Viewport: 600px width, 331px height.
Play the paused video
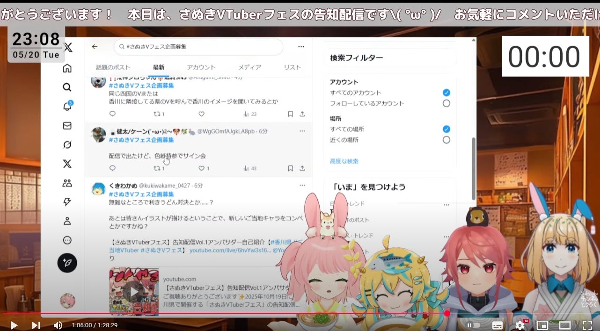pyautogui.click(x=14, y=325)
